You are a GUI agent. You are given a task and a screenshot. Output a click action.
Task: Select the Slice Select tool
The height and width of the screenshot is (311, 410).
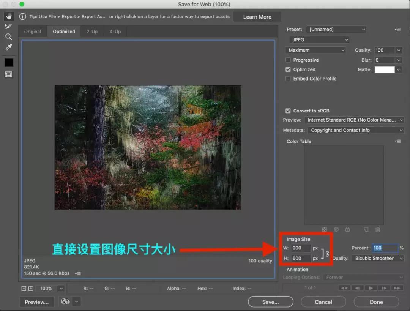tap(8, 27)
